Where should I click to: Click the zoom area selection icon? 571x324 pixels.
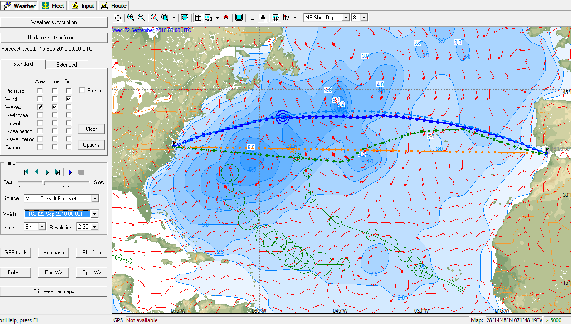coord(165,18)
